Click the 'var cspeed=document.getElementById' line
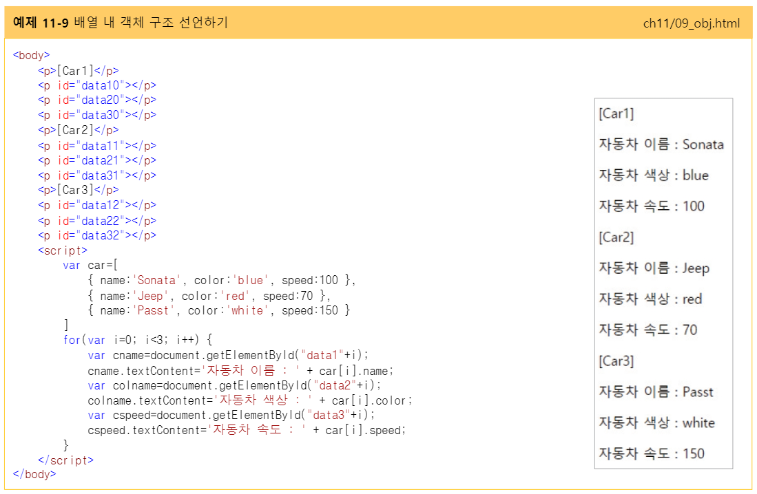757x494 pixels. (231, 415)
